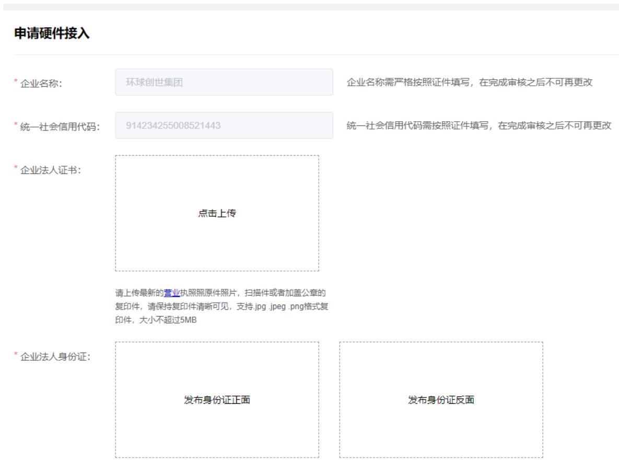This screenshot has width=619, height=467.
Task: Open the 点击上传 certificate upload box
Action: click(217, 213)
